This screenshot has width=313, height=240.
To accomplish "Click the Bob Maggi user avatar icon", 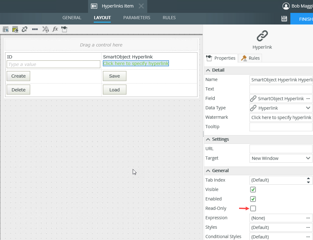I will pyautogui.click(x=286, y=6).
